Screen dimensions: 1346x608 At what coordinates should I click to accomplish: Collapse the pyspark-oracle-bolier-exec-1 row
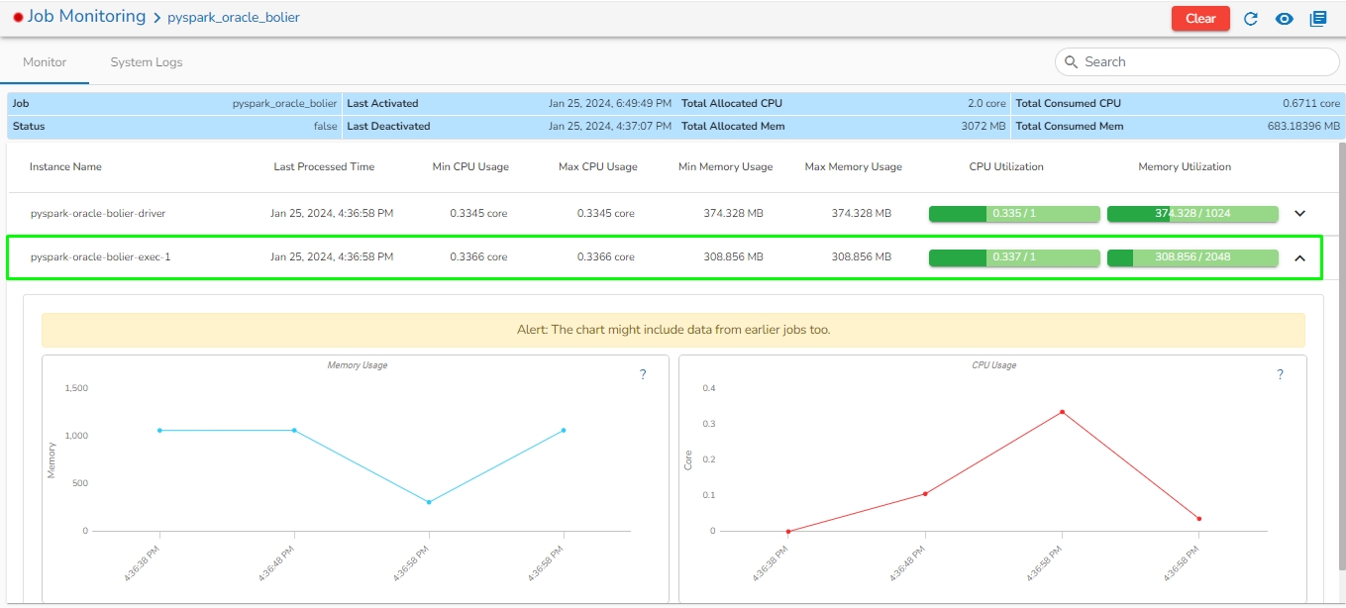pos(1300,257)
